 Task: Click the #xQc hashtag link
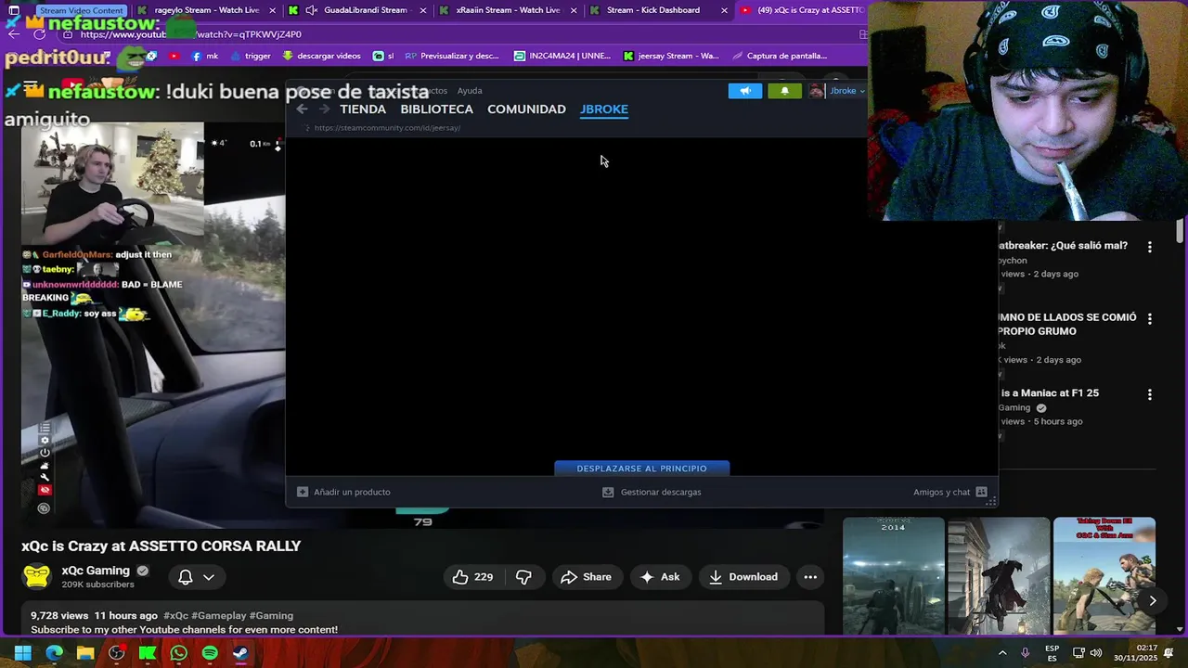pyautogui.click(x=175, y=615)
